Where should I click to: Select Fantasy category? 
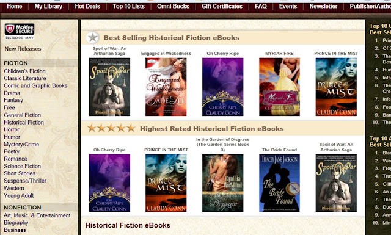(13, 100)
